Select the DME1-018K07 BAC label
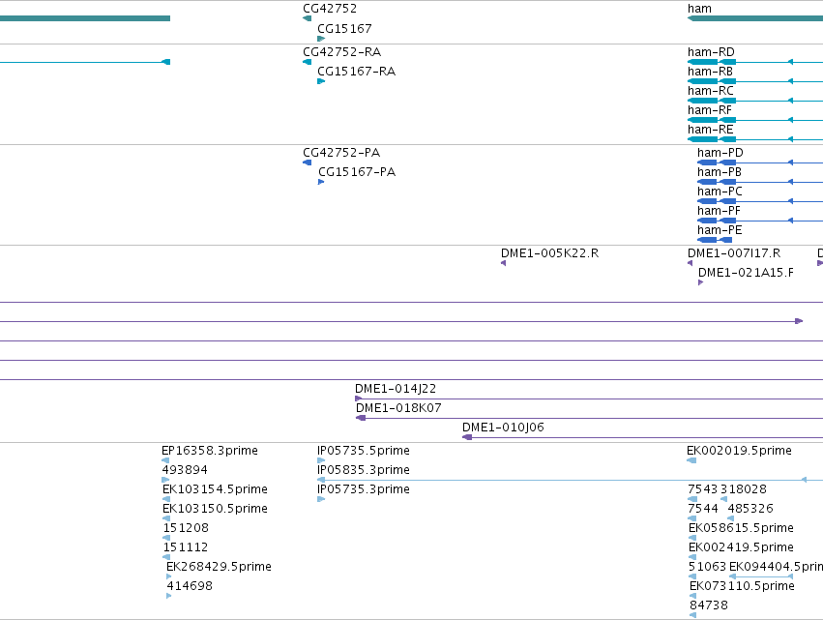This screenshot has height=620, width=823. point(398,408)
